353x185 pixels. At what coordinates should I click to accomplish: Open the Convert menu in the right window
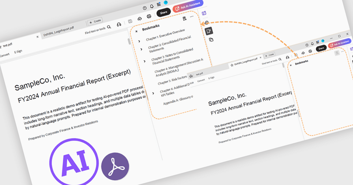pyautogui.click(x=201, y=80)
